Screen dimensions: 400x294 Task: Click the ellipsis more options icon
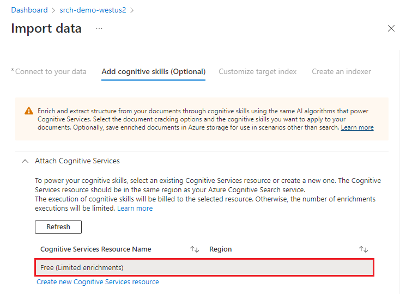tap(99, 28)
